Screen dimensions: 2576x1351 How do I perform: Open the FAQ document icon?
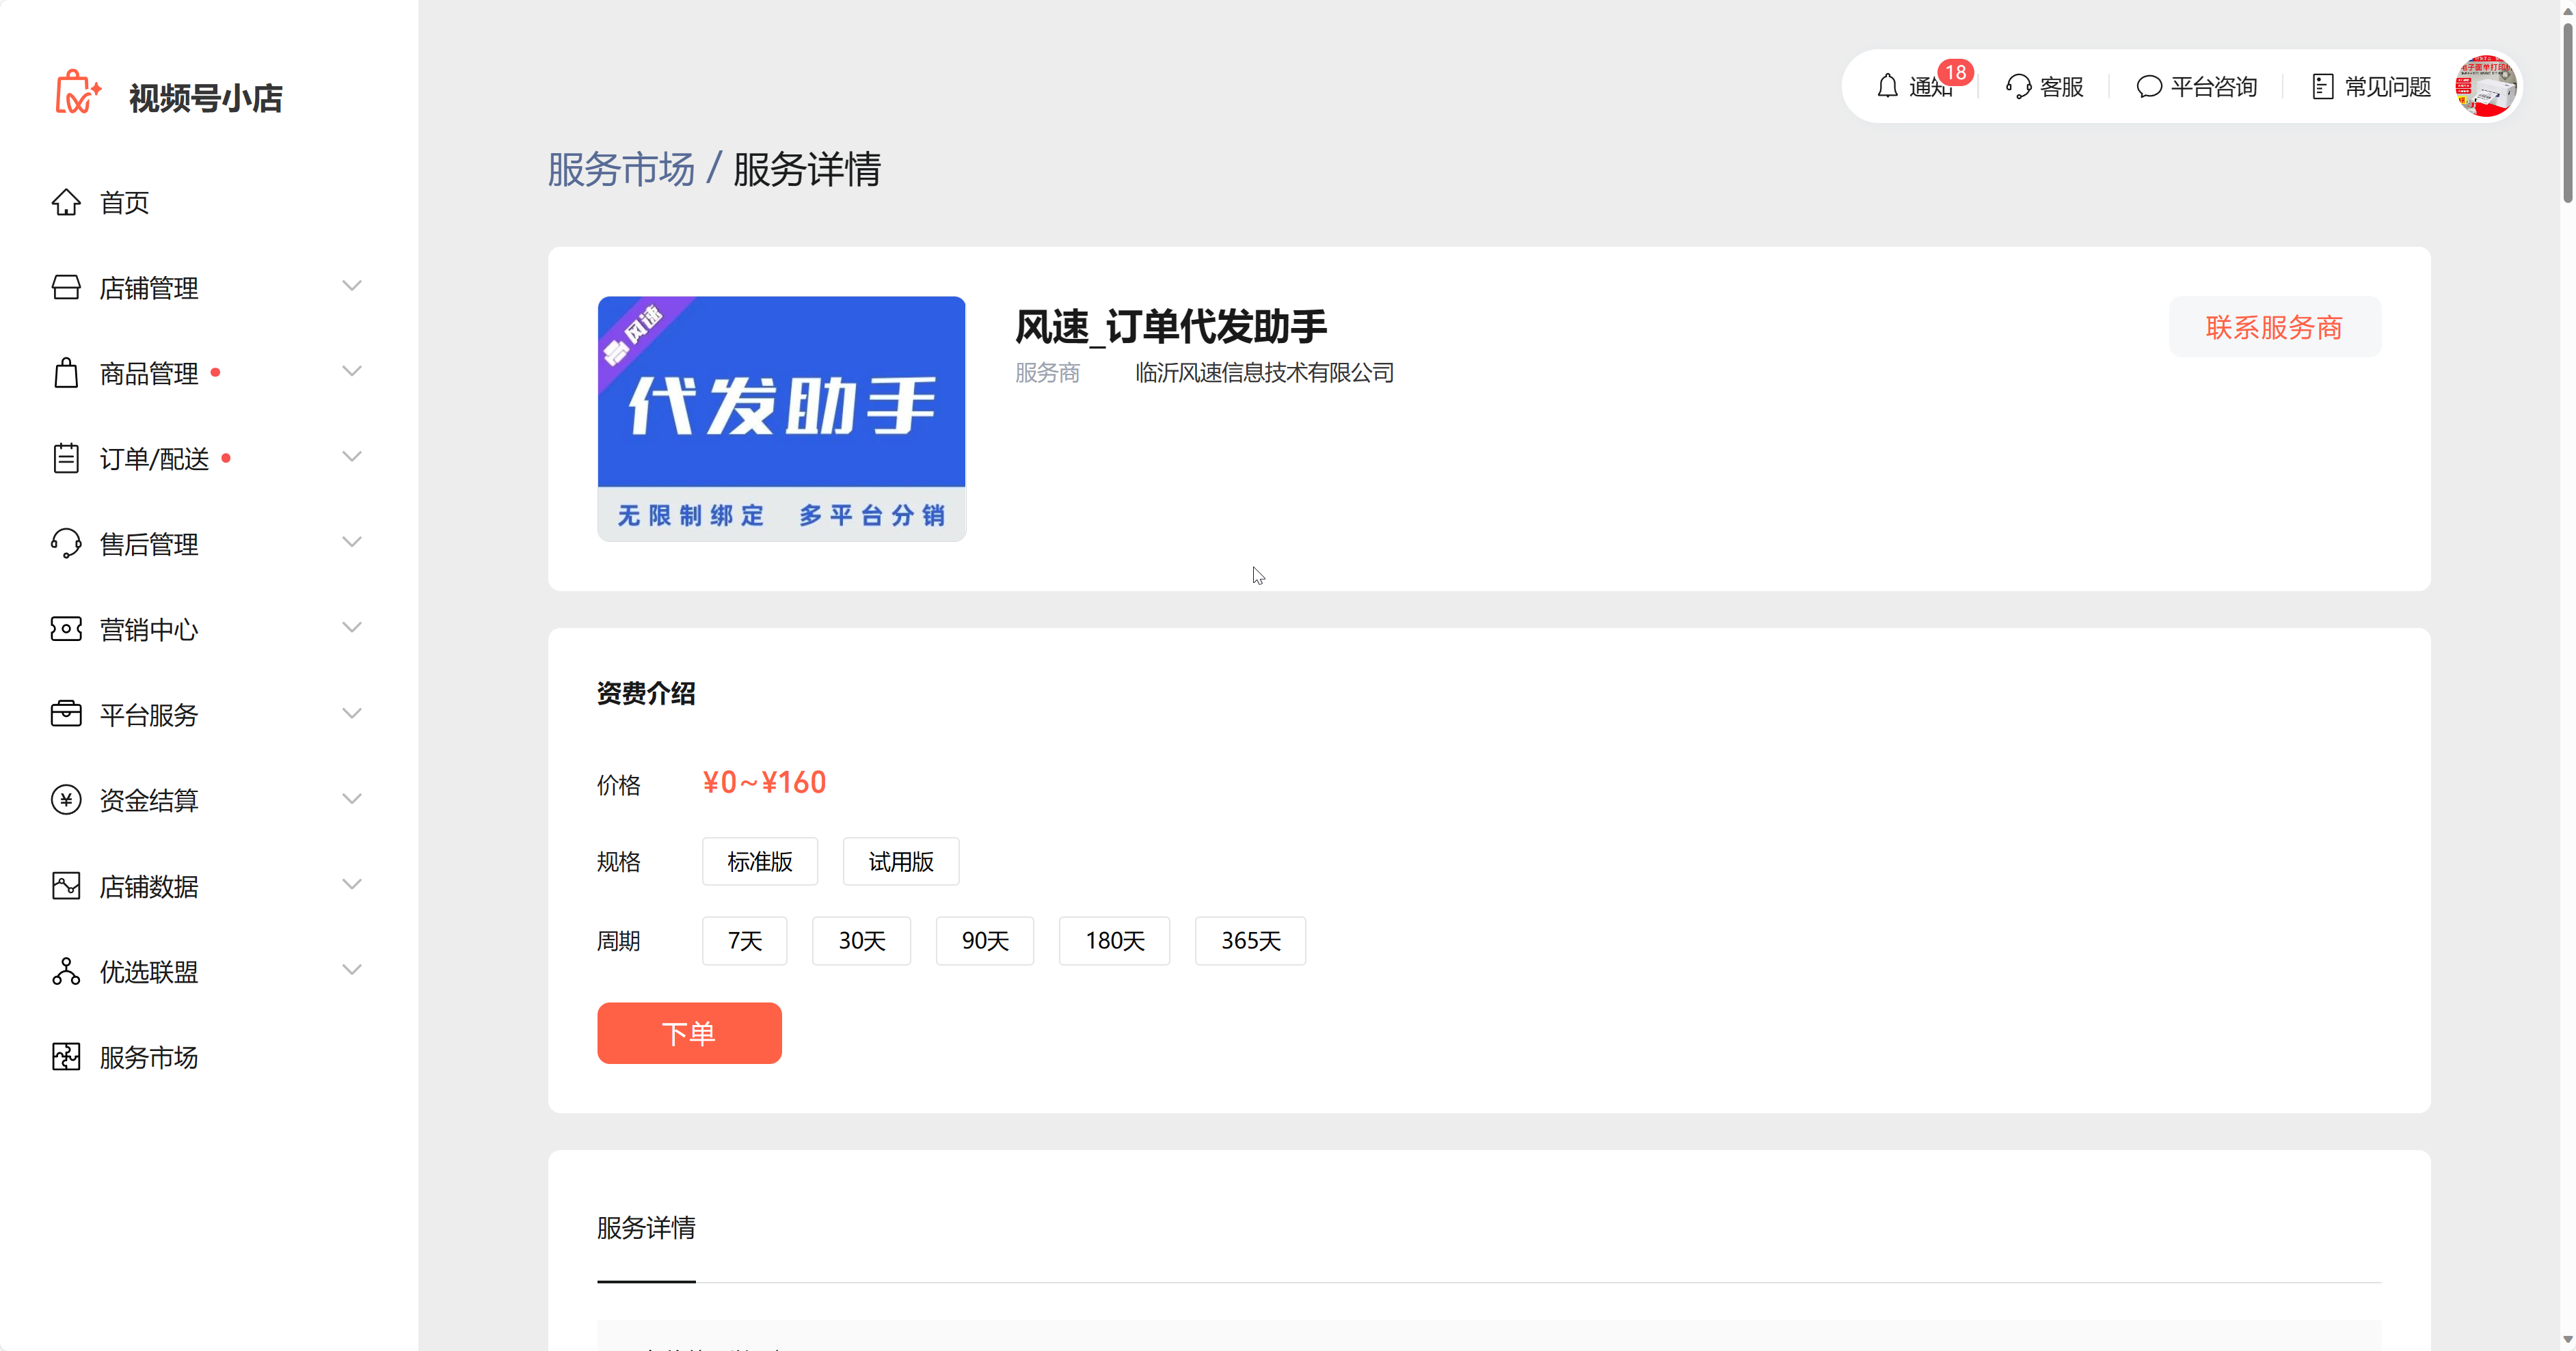(x=2322, y=87)
